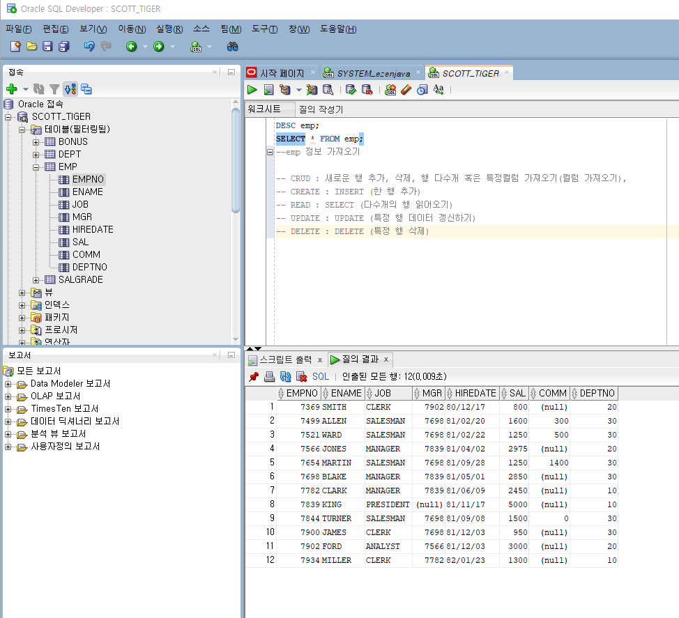This screenshot has width=679, height=618.
Task: Show the 스크립트 출력 tab
Action: 285,360
